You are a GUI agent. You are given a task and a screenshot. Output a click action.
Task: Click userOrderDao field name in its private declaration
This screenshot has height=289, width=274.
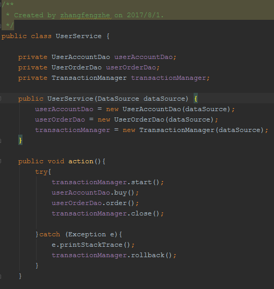[x=131, y=67]
